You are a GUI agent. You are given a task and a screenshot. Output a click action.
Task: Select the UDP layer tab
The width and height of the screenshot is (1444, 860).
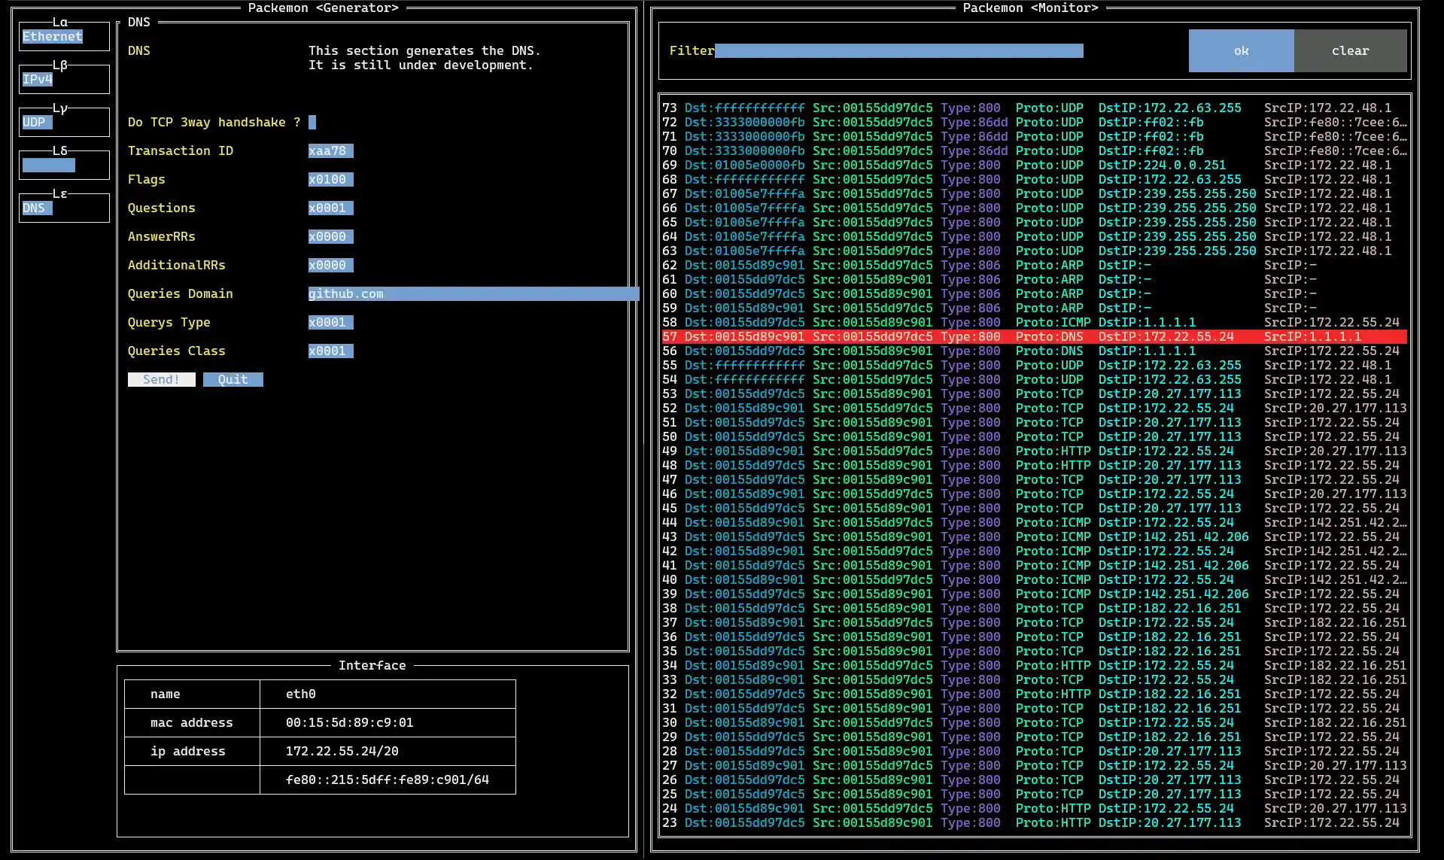64,122
